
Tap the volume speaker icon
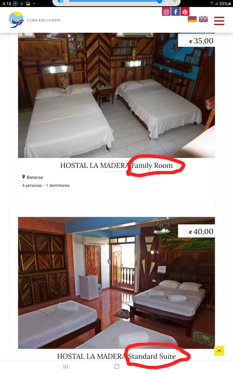click(x=61, y=2)
